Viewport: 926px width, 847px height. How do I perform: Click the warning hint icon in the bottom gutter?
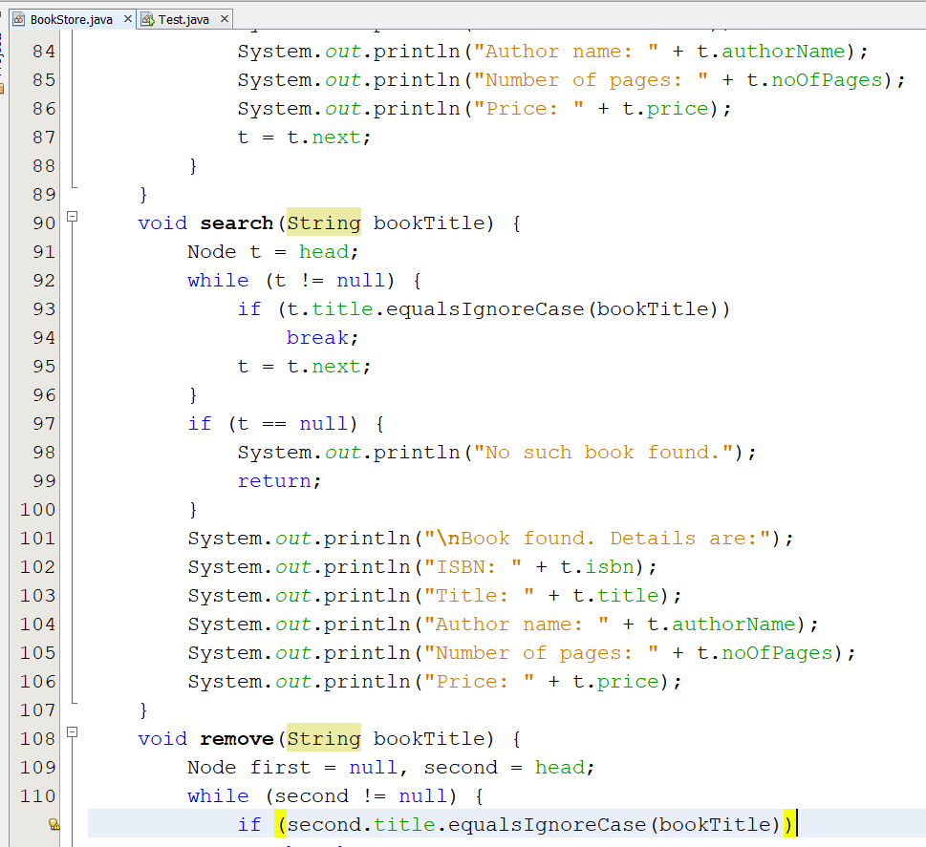pyautogui.click(x=54, y=822)
